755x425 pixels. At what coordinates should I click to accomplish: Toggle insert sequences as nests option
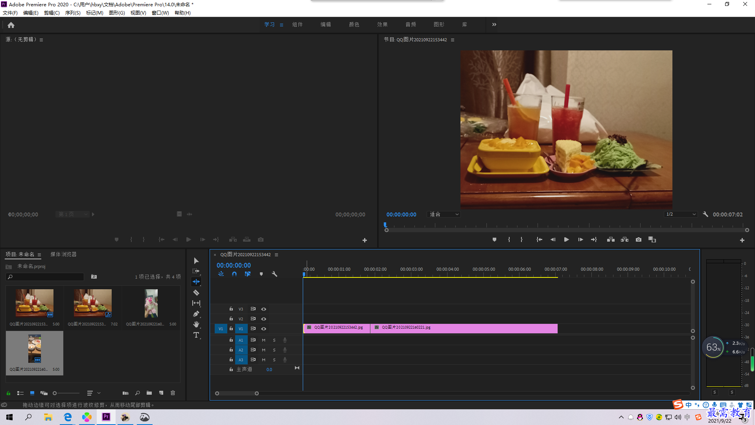(221, 274)
